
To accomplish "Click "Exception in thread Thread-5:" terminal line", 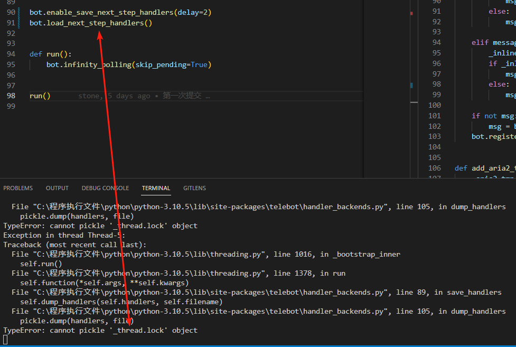I will click(x=64, y=236).
